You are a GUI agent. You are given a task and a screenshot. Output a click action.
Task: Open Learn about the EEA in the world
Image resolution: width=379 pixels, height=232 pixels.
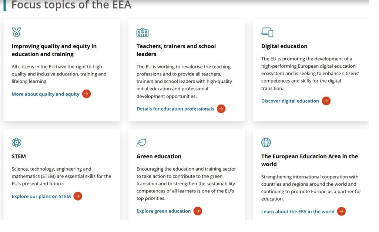point(298,212)
